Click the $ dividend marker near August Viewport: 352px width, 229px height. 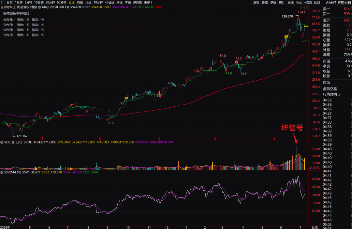[x=100, y=139]
